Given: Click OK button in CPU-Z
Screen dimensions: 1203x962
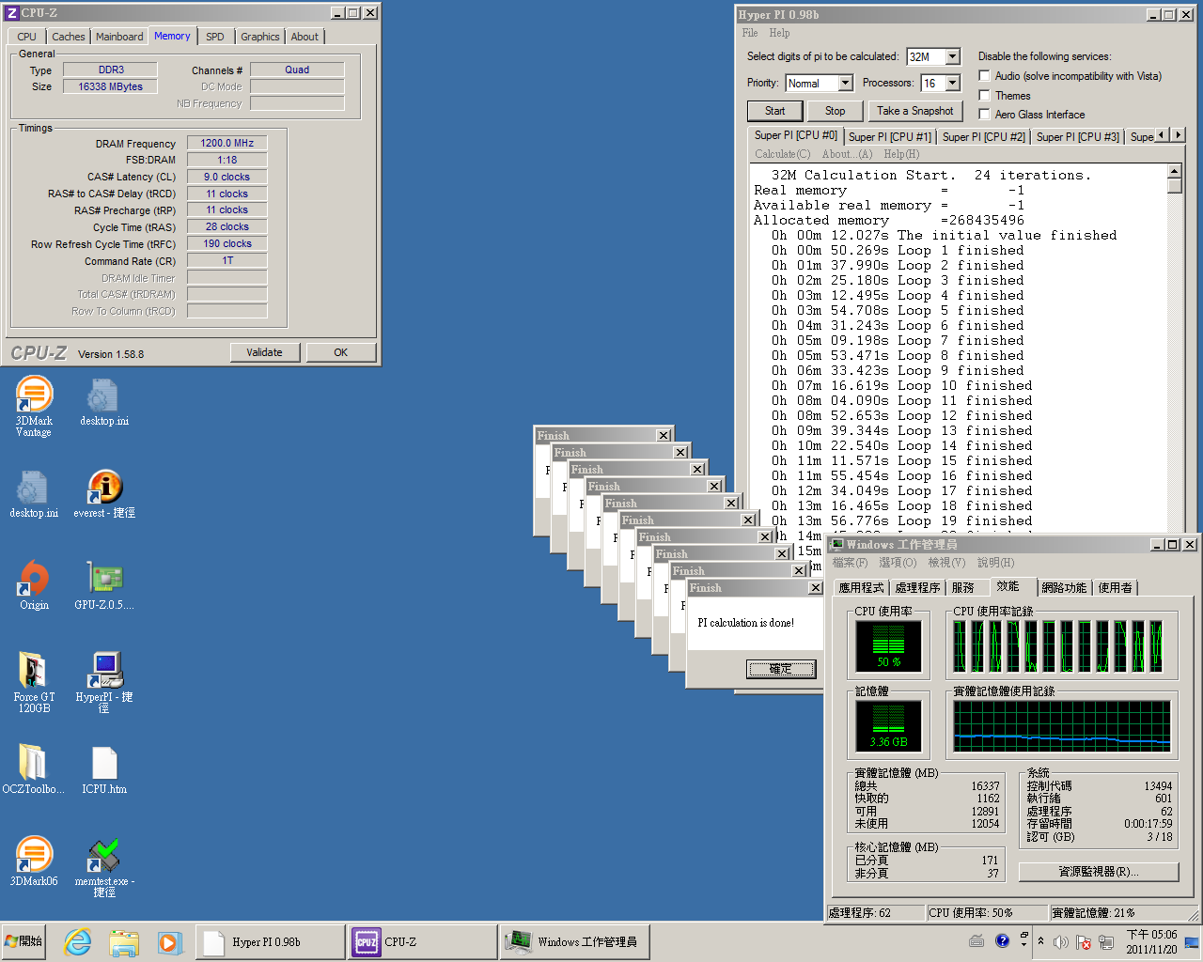Looking at the screenshot, I should tap(341, 352).
